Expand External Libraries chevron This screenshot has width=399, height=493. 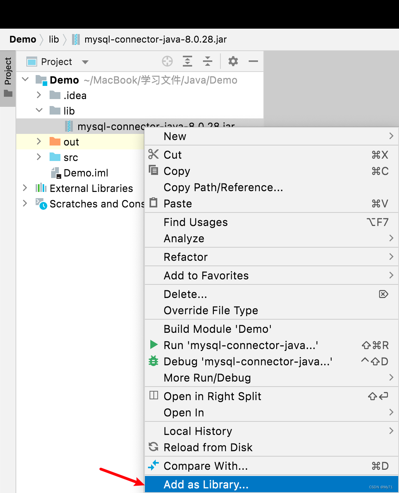tap(25, 188)
